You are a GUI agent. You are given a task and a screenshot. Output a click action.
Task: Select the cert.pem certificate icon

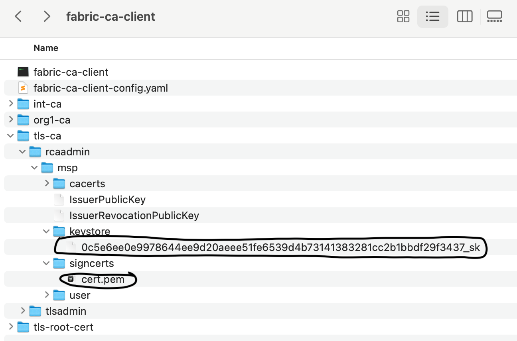point(71,279)
